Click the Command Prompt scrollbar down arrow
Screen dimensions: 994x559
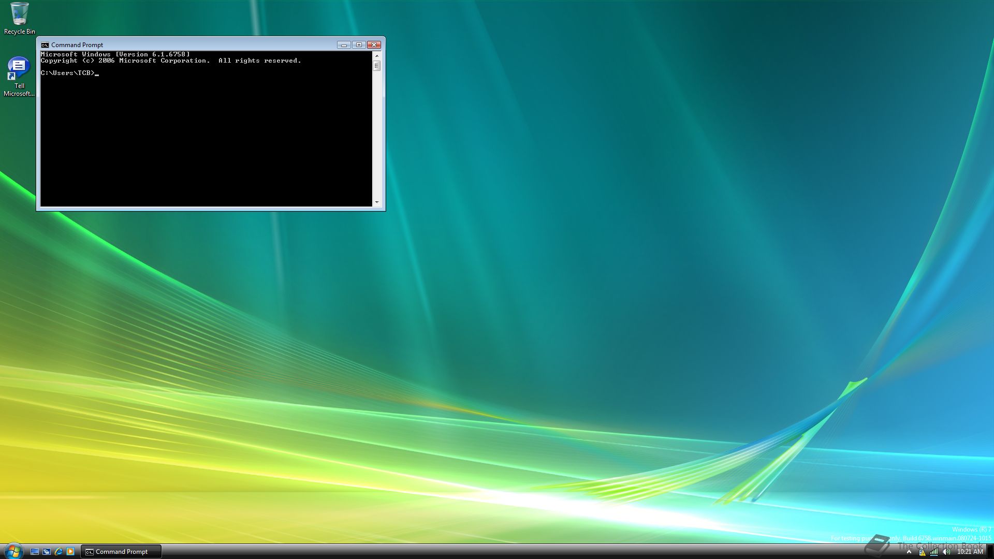pyautogui.click(x=377, y=202)
